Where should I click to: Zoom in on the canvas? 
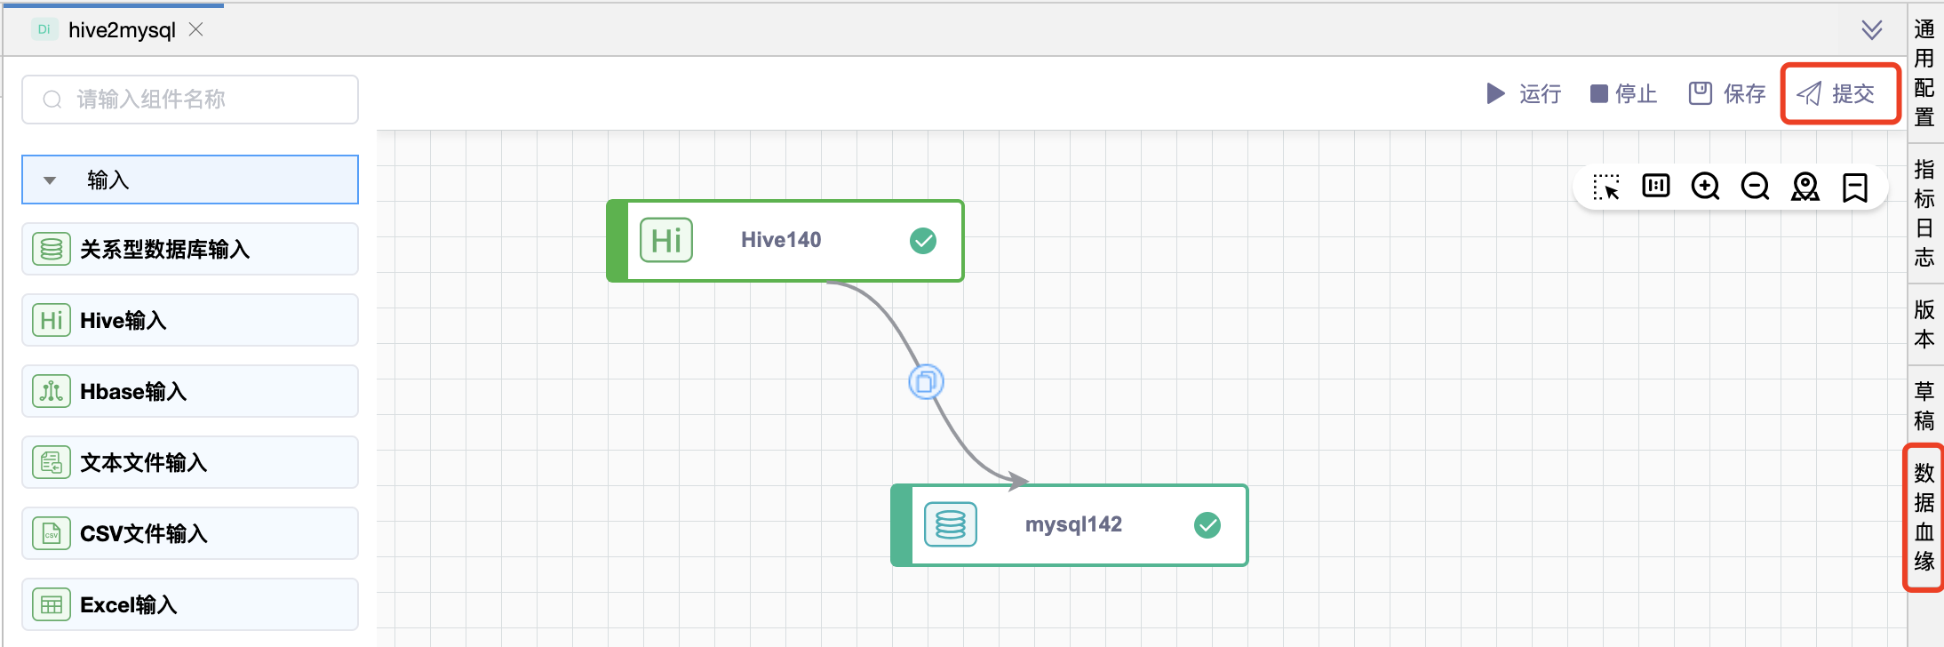click(1705, 187)
